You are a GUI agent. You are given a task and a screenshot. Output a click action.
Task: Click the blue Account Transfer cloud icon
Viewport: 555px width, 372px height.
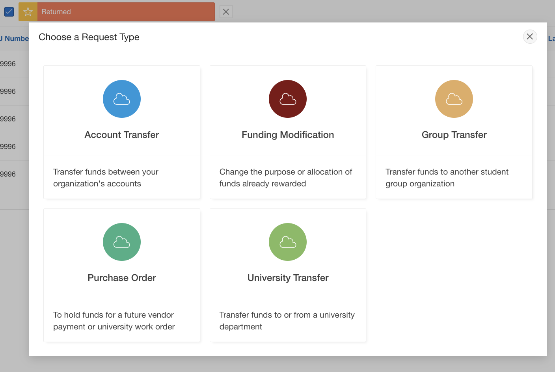[122, 99]
